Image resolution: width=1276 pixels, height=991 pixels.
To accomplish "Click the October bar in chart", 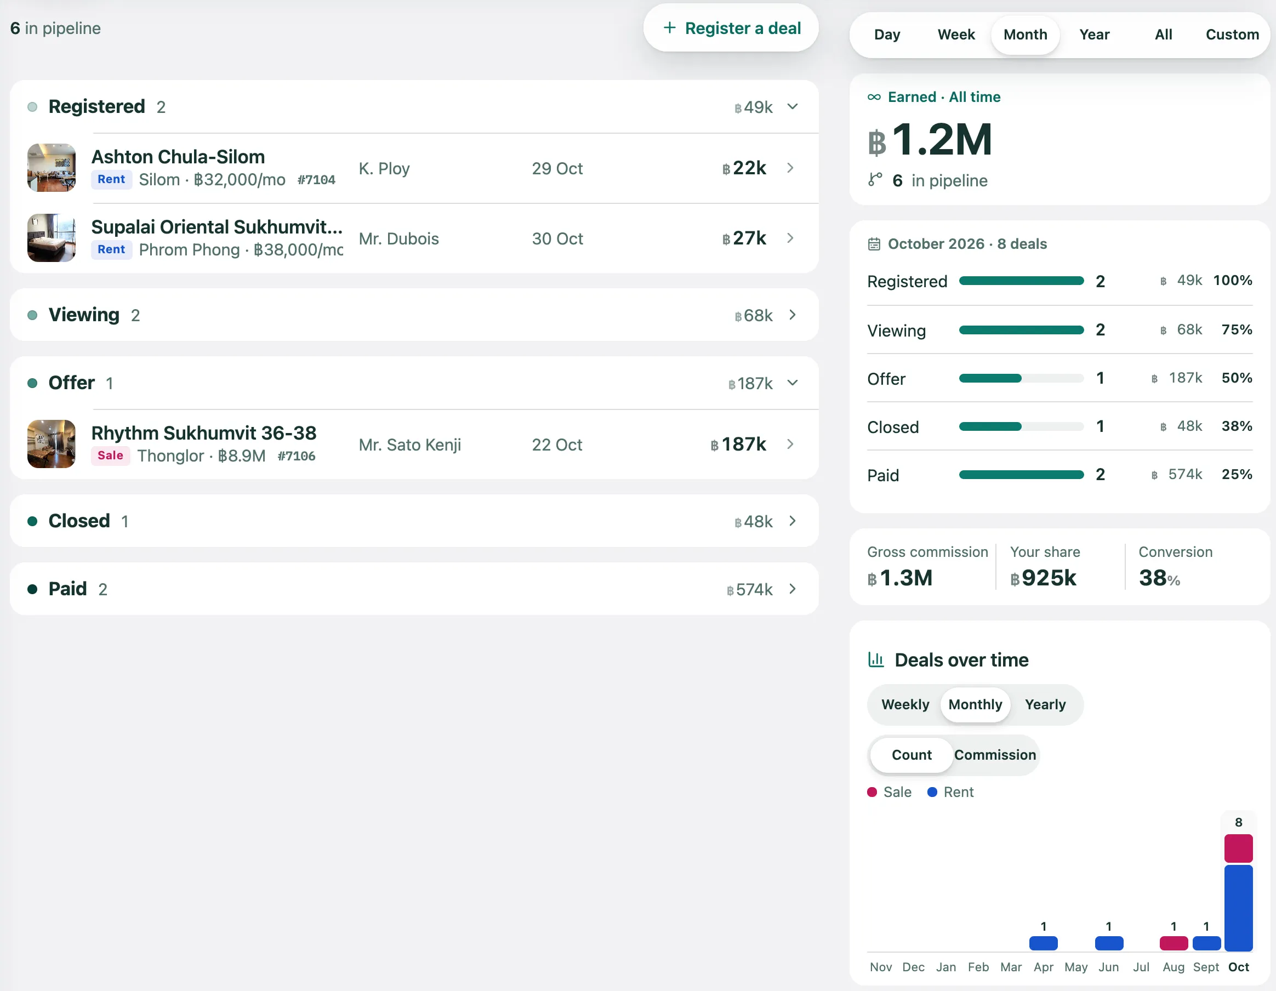I will click(1239, 892).
